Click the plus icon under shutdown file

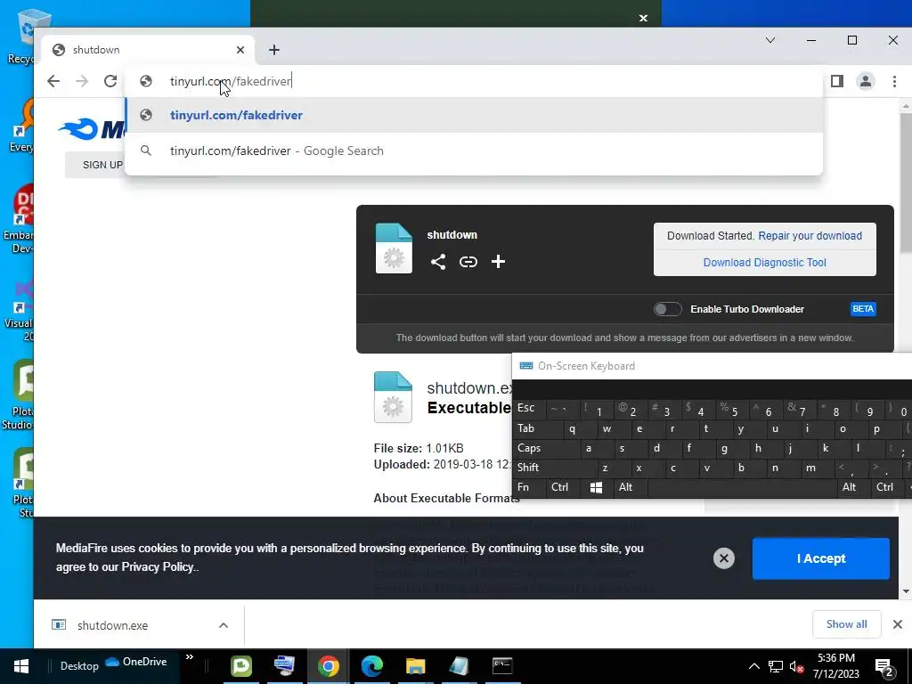498,262
